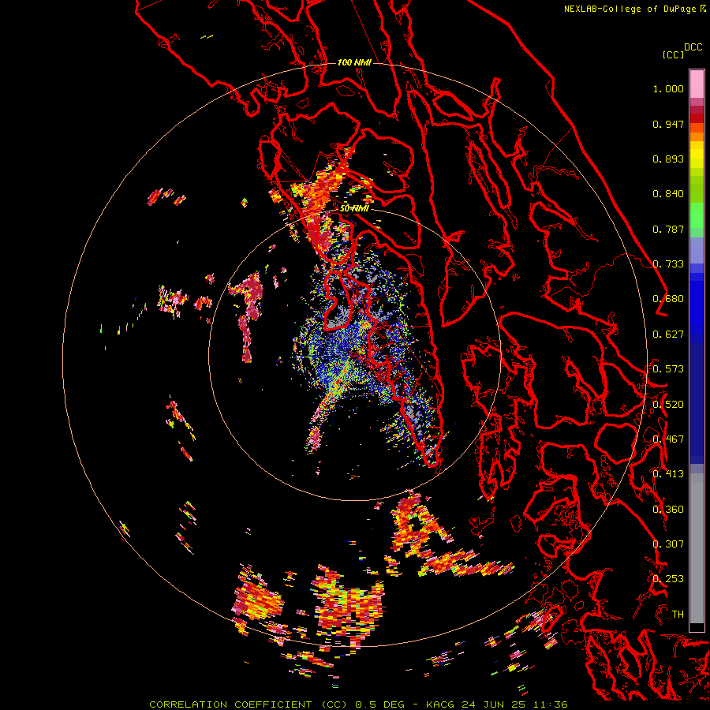Click the Correlation Coefficient KACG caption text
The image size is (710, 710).
click(x=358, y=704)
